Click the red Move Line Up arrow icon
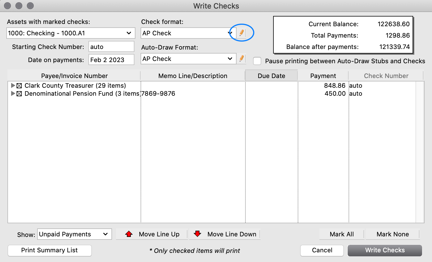The height and width of the screenshot is (262, 432). pyautogui.click(x=129, y=234)
